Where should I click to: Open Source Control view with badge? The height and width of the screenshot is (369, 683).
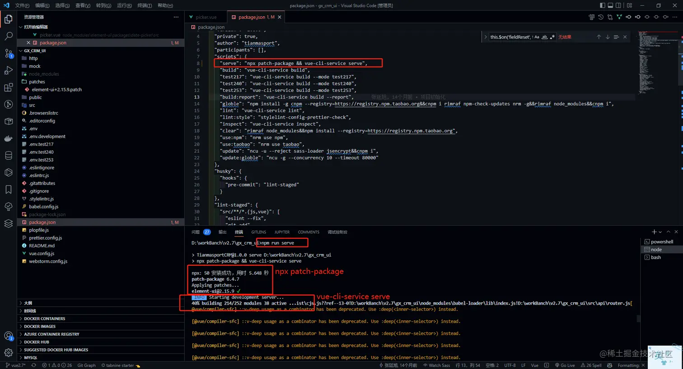point(8,53)
